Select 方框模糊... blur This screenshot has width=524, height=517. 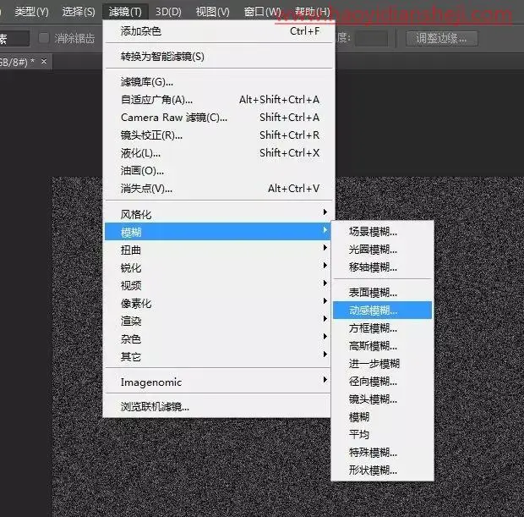coord(383,328)
